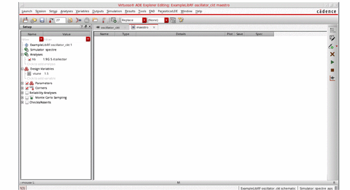Expand the Monte Carlo Sampling node
The image size is (350, 190).
click(x=22, y=98)
